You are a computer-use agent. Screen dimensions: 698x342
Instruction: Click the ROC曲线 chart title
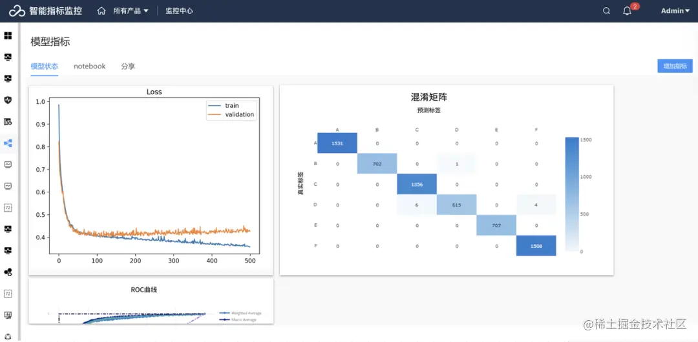pyautogui.click(x=143, y=290)
